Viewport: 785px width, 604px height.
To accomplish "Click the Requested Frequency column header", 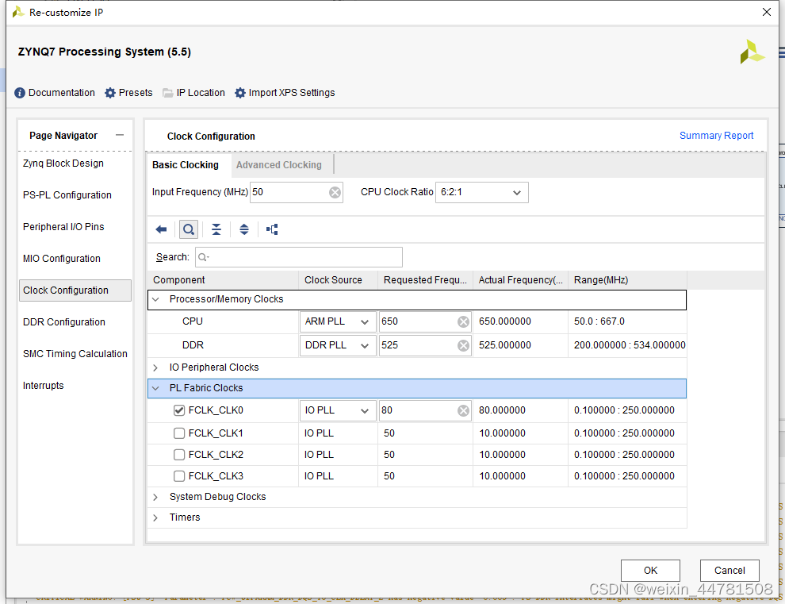I will click(425, 280).
